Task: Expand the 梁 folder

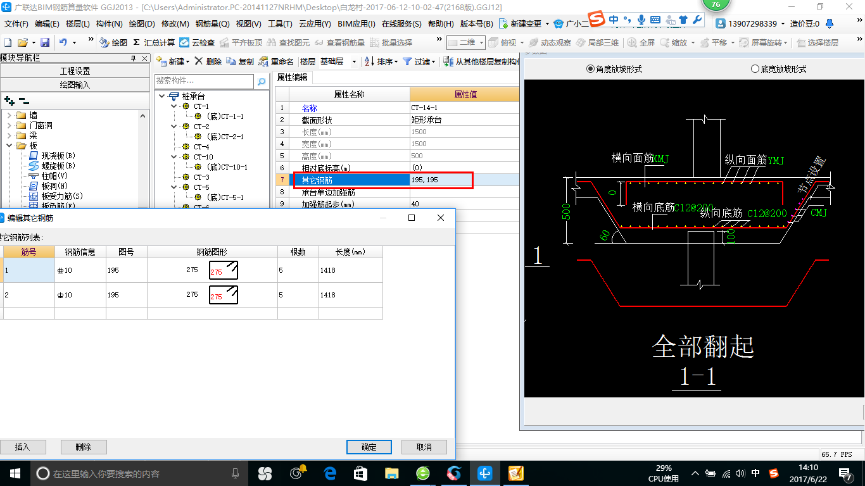Action: point(9,135)
